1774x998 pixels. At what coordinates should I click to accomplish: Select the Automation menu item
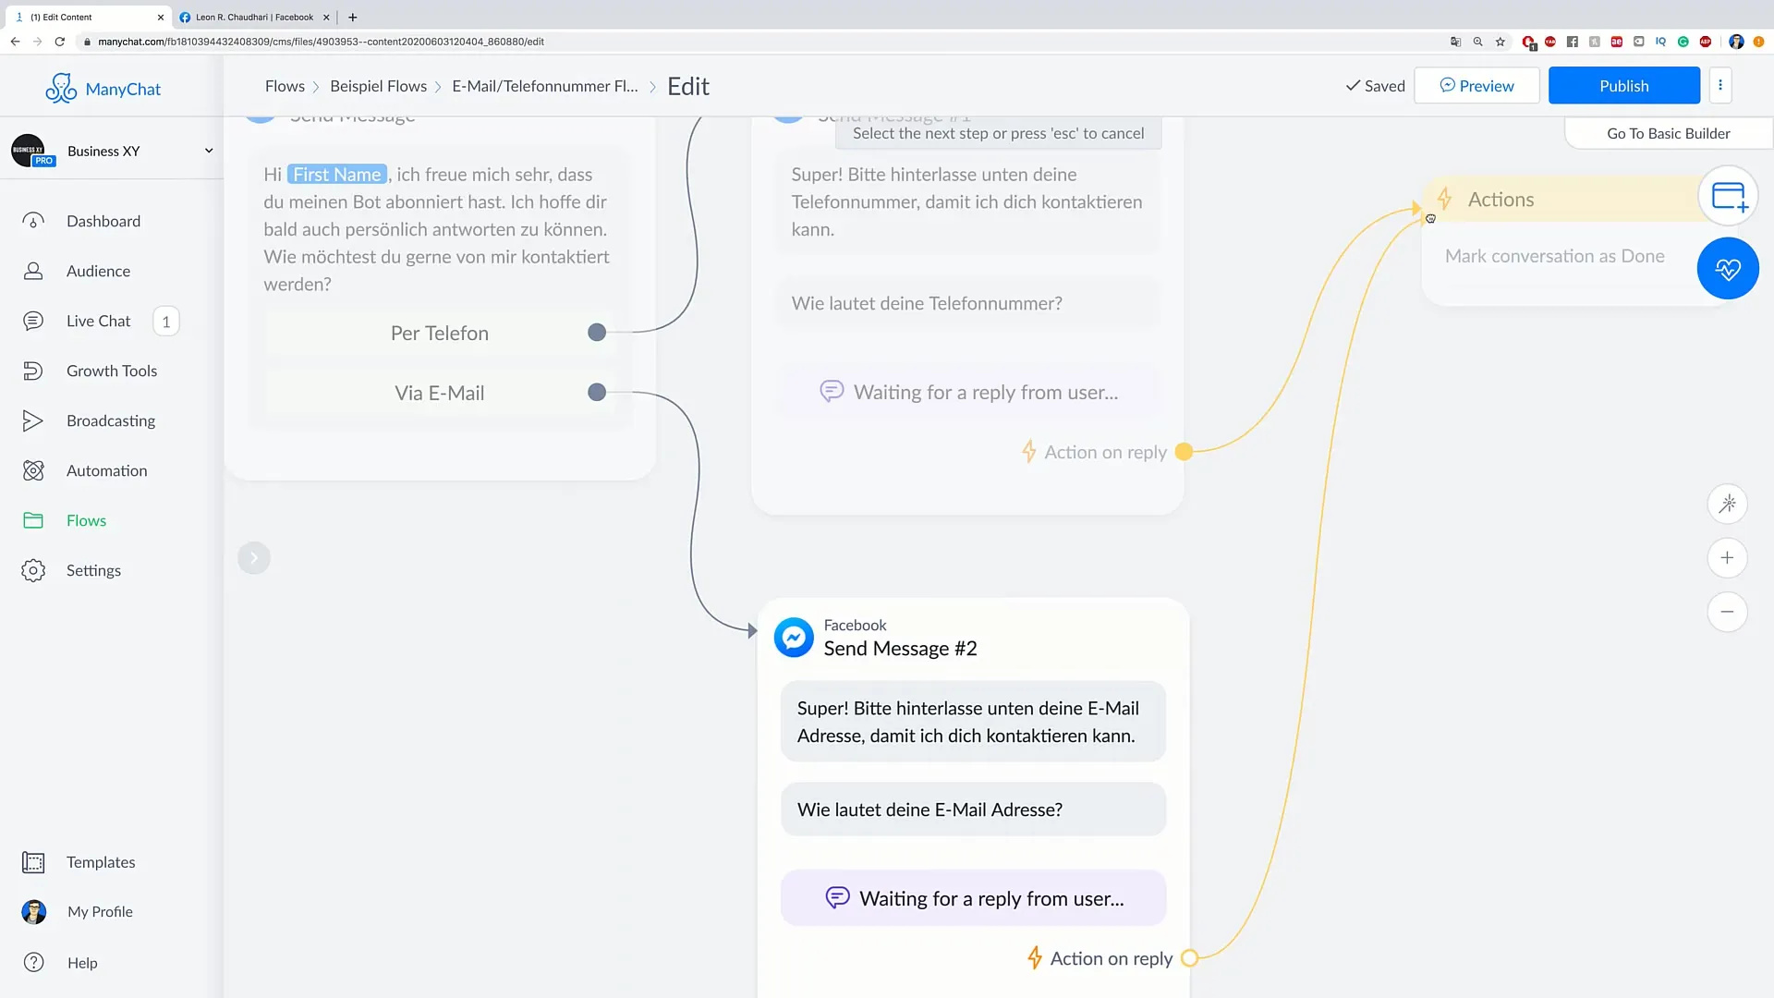point(107,470)
